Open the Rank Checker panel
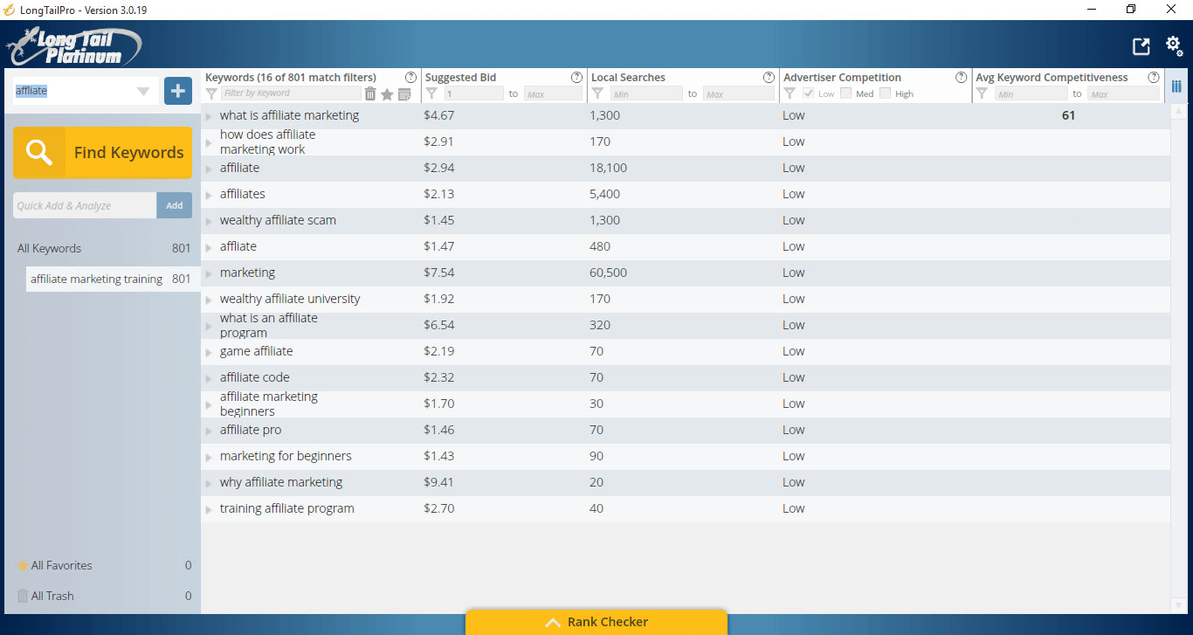The image size is (1193, 635). (x=596, y=622)
